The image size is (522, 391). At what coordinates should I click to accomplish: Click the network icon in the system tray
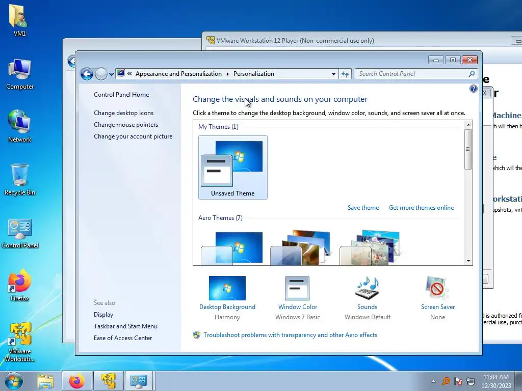click(471, 381)
